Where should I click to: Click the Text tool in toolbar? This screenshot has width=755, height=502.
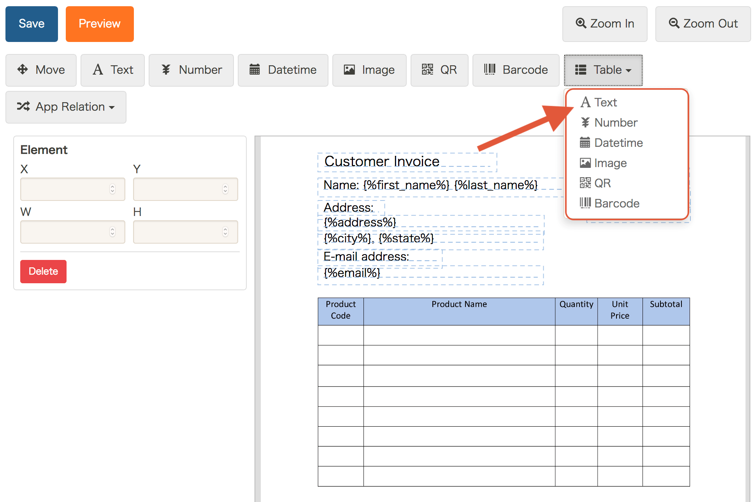point(112,70)
